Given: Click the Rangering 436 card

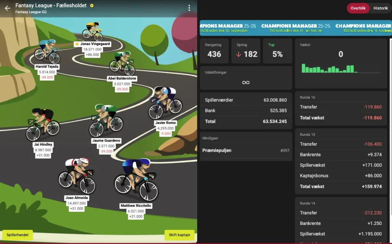Looking at the screenshot, I should 214,51.
